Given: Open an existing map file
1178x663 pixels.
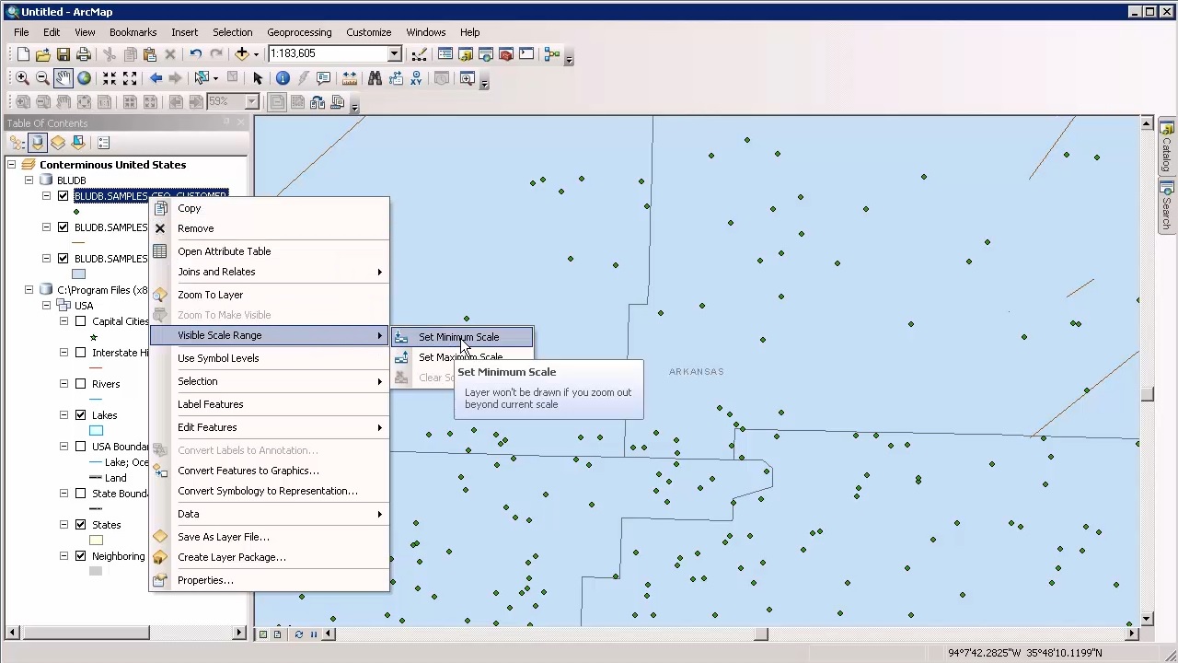Looking at the screenshot, I should tap(43, 54).
